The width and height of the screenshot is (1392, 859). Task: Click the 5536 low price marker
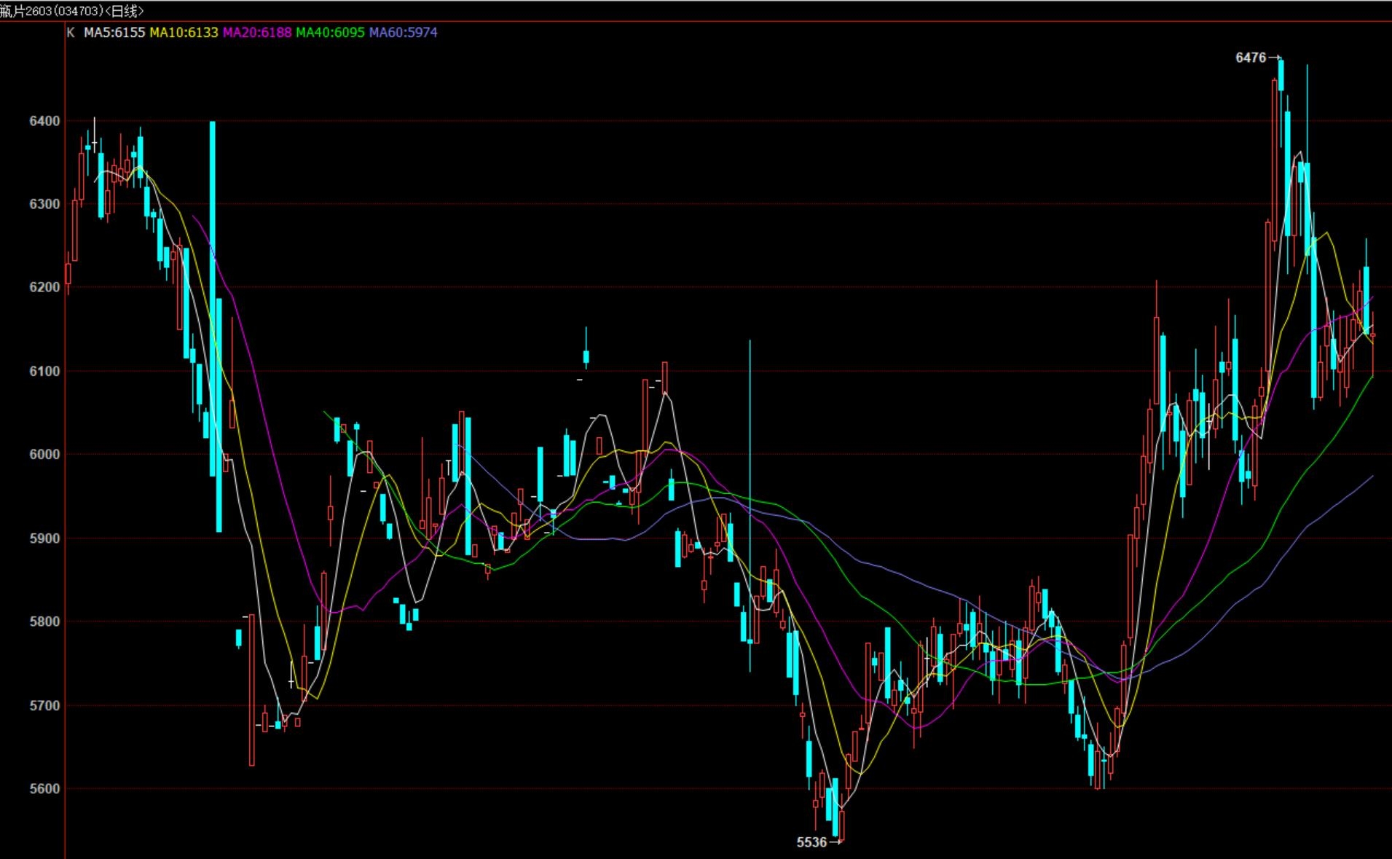point(811,842)
